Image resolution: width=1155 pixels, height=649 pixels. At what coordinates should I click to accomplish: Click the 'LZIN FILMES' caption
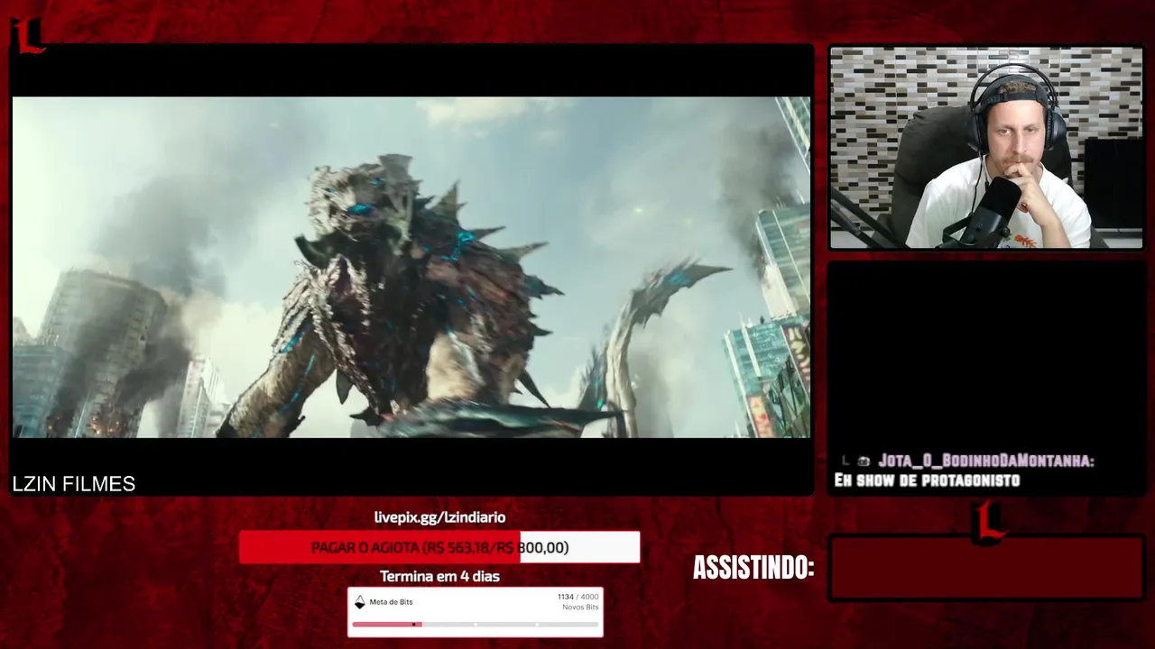pyautogui.click(x=74, y=484)
